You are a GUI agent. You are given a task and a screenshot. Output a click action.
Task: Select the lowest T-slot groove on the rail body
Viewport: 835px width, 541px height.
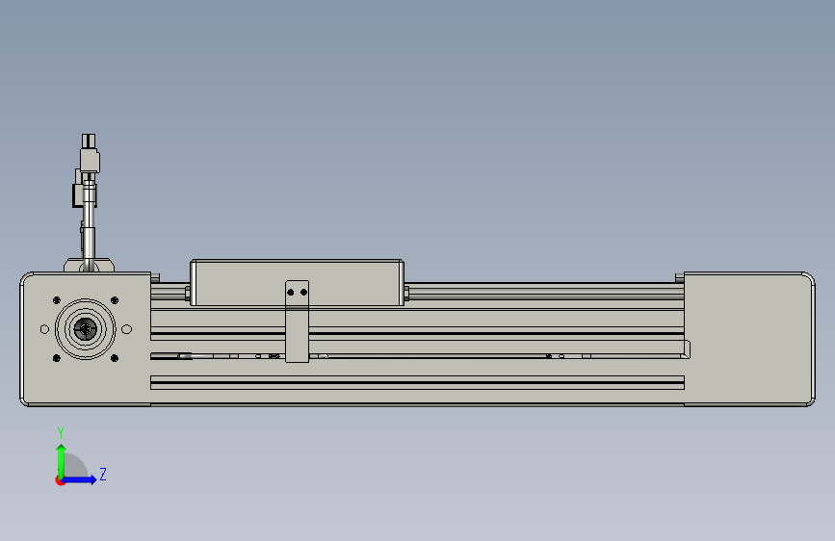coord(418,382)
